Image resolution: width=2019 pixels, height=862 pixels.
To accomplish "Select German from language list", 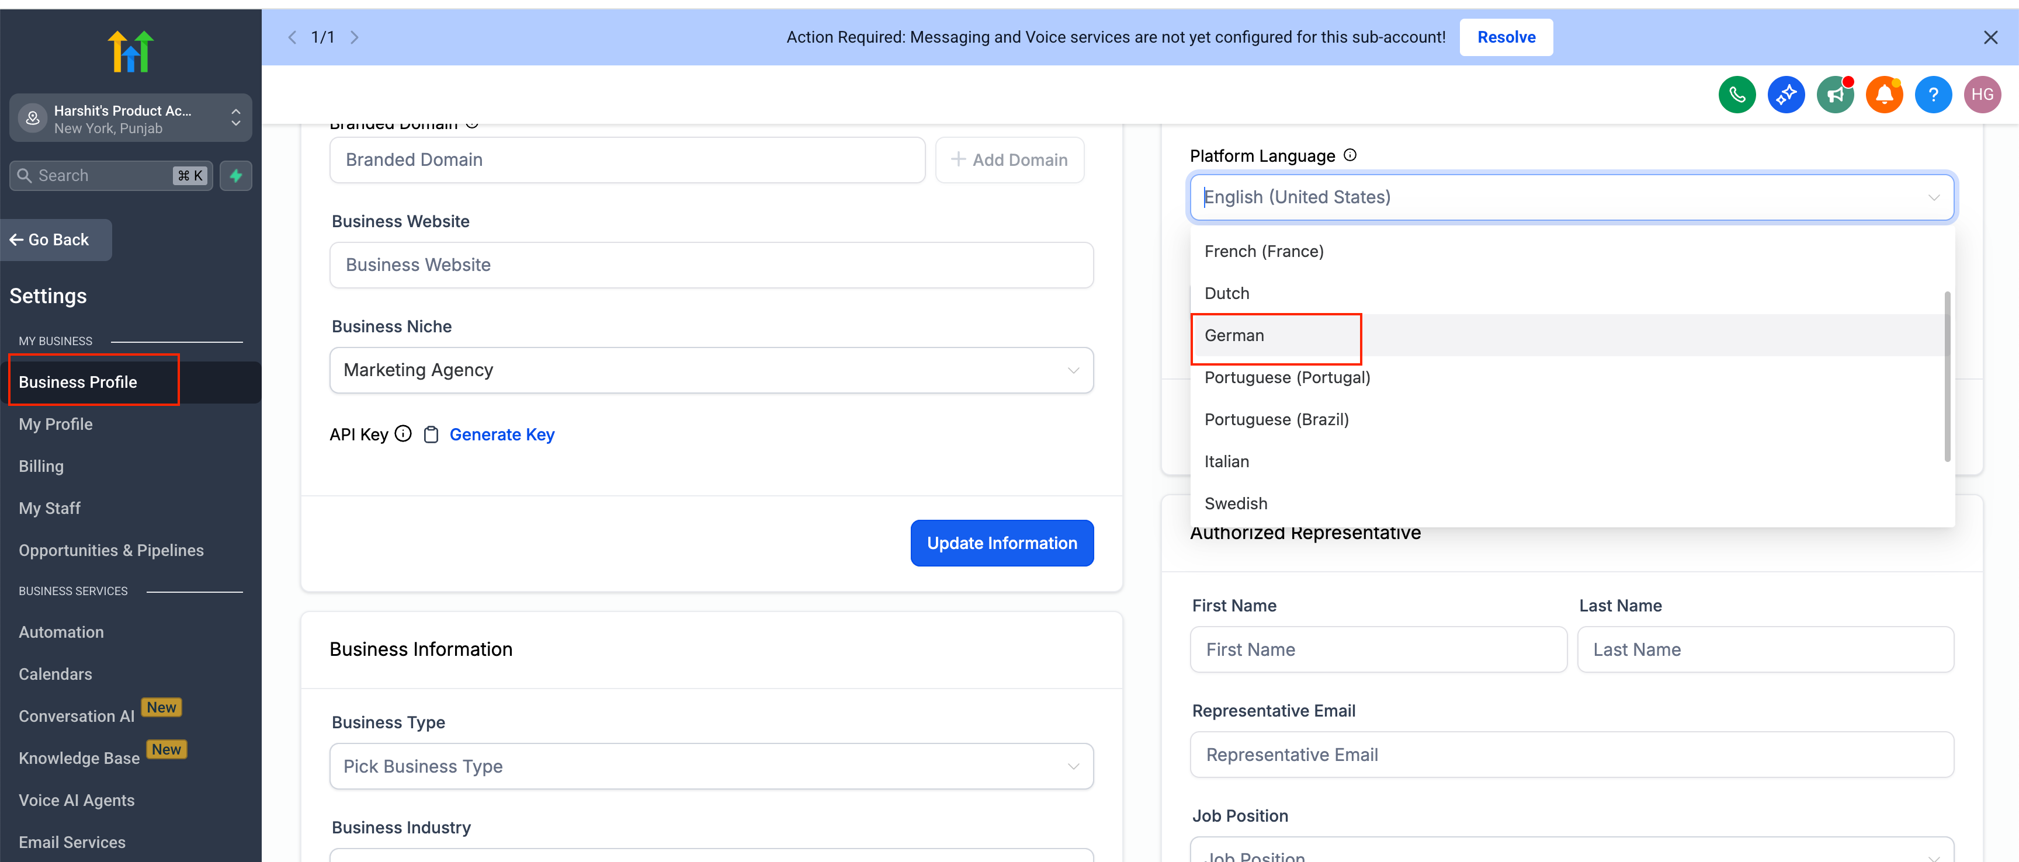I will point(1234,335).
